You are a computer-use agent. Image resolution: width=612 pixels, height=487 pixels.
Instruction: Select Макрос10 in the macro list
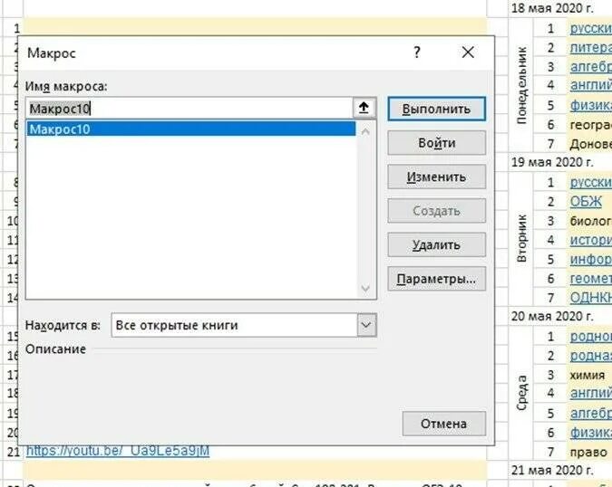pyautogui.click(x=191, y=129)
